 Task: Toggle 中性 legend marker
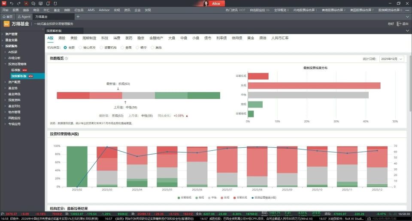pos(209,198)
